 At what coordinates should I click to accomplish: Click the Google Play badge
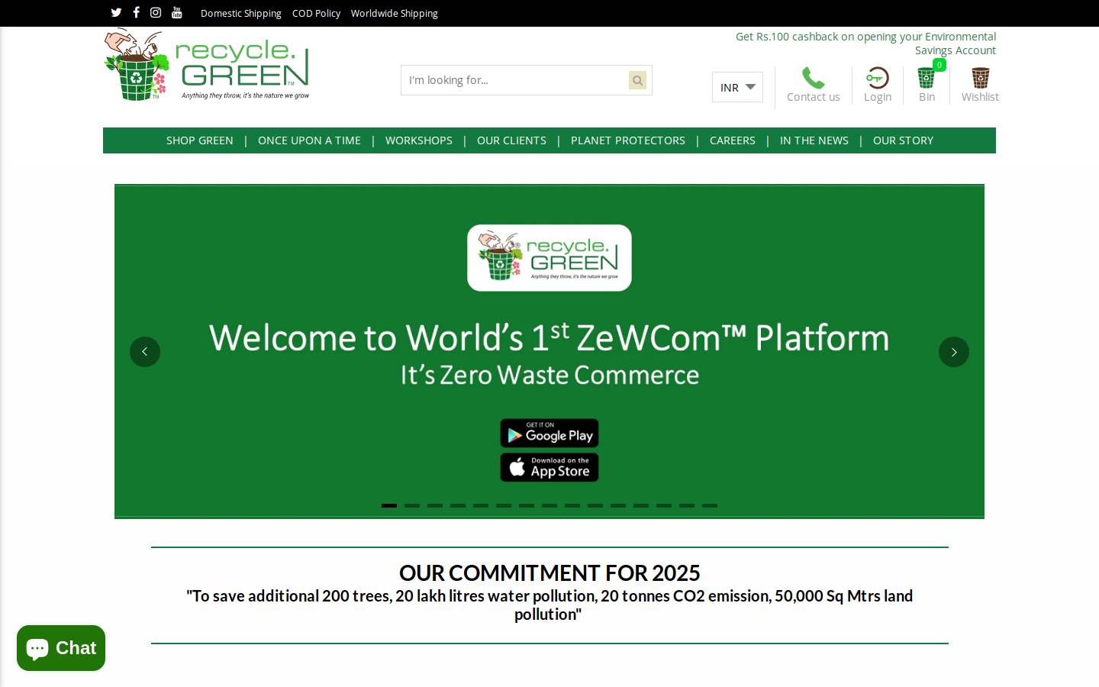[549, 434]
